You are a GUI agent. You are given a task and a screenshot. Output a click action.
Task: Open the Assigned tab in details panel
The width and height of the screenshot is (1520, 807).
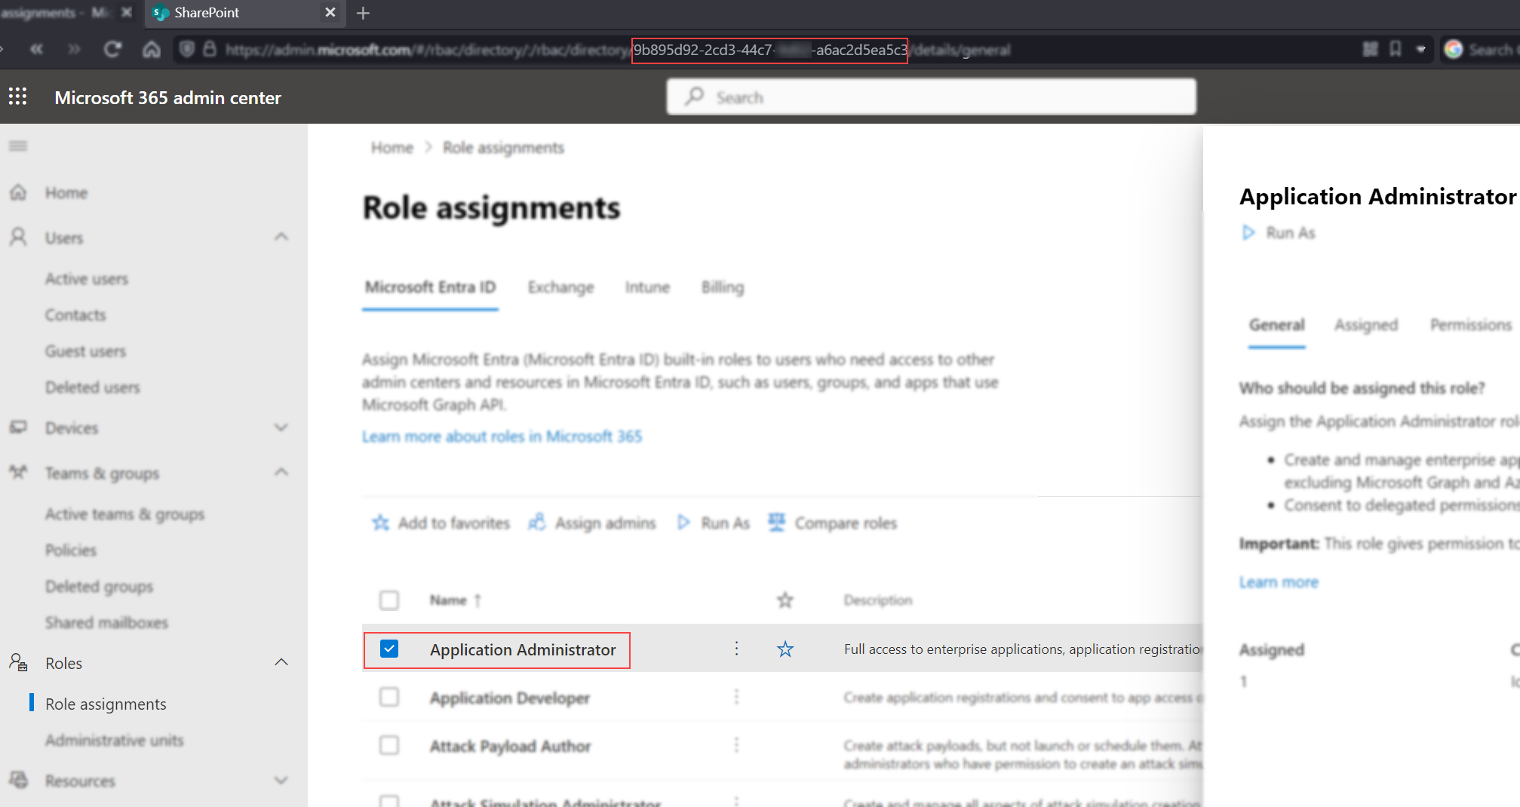pos(1366,325)
